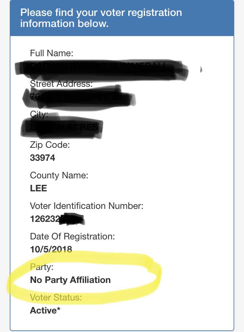Click the Voter Status label
The image size is (244, 332).
pyautogui.click(x=56, y=297)
